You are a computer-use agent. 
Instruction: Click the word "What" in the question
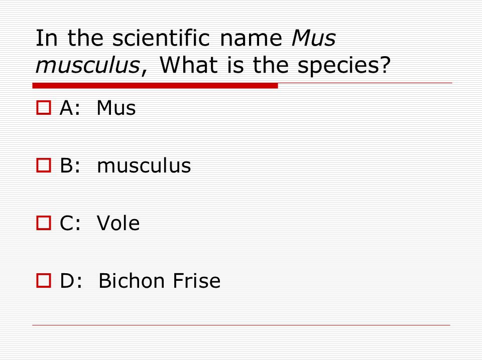189,65
